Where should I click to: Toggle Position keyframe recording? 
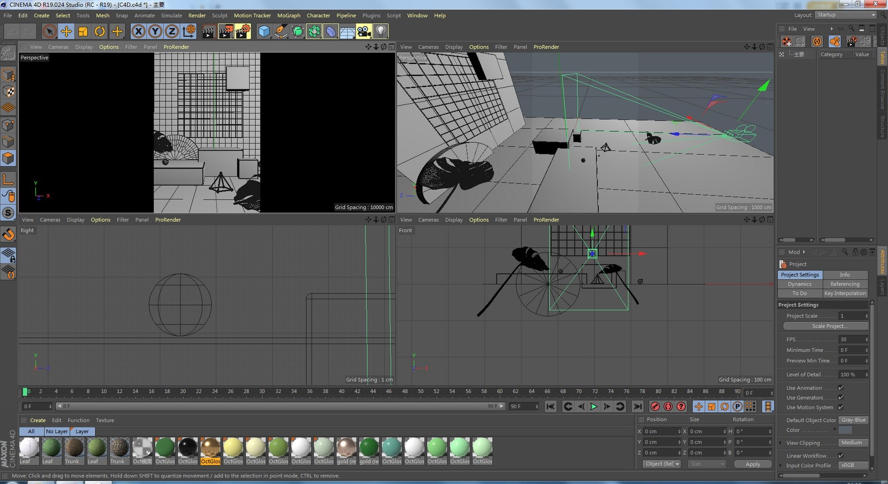tap(698, 406)
